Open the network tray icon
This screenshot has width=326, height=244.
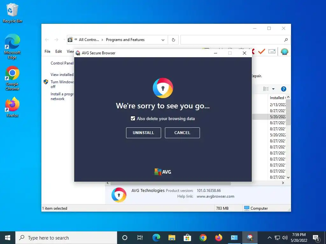point(277,238)
